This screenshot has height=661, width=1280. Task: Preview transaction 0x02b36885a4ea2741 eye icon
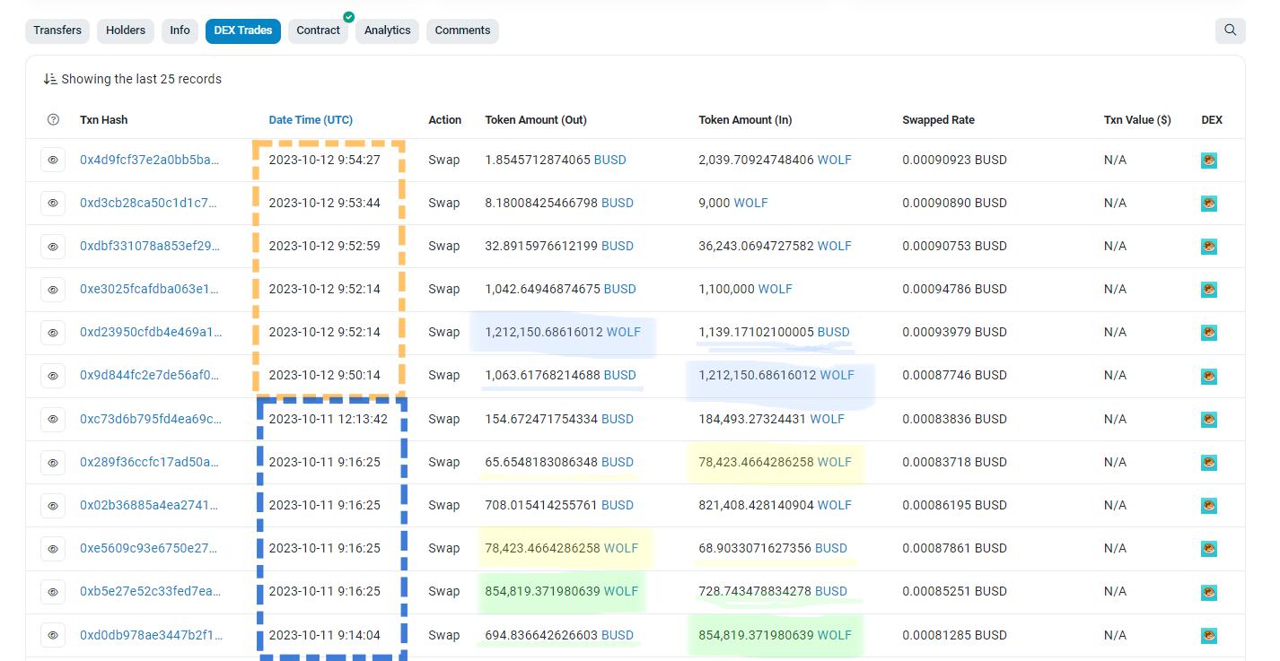click(53, 505)
